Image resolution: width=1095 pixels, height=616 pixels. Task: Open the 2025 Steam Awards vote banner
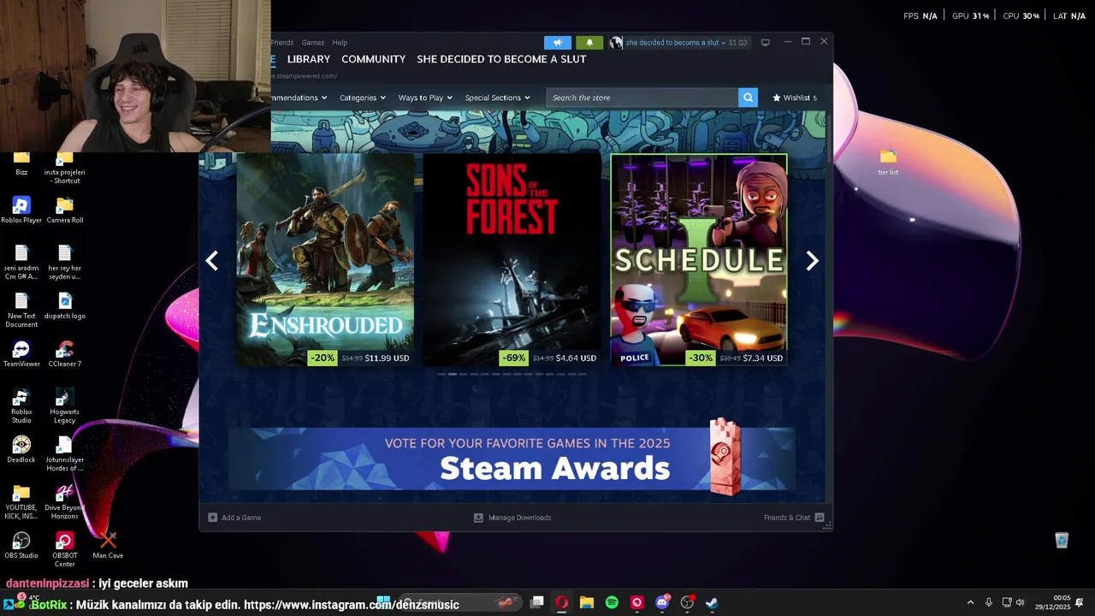click(512, 459)
